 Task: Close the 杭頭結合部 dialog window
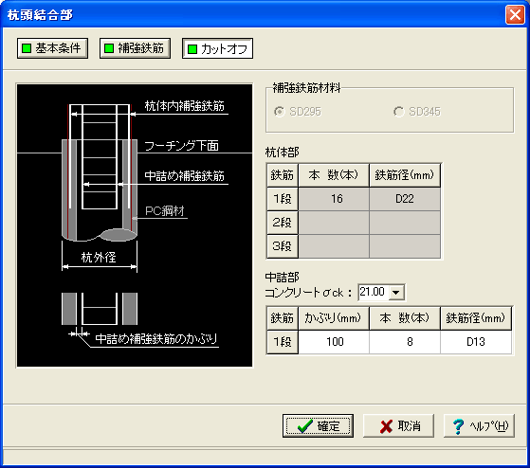(515, 15)
